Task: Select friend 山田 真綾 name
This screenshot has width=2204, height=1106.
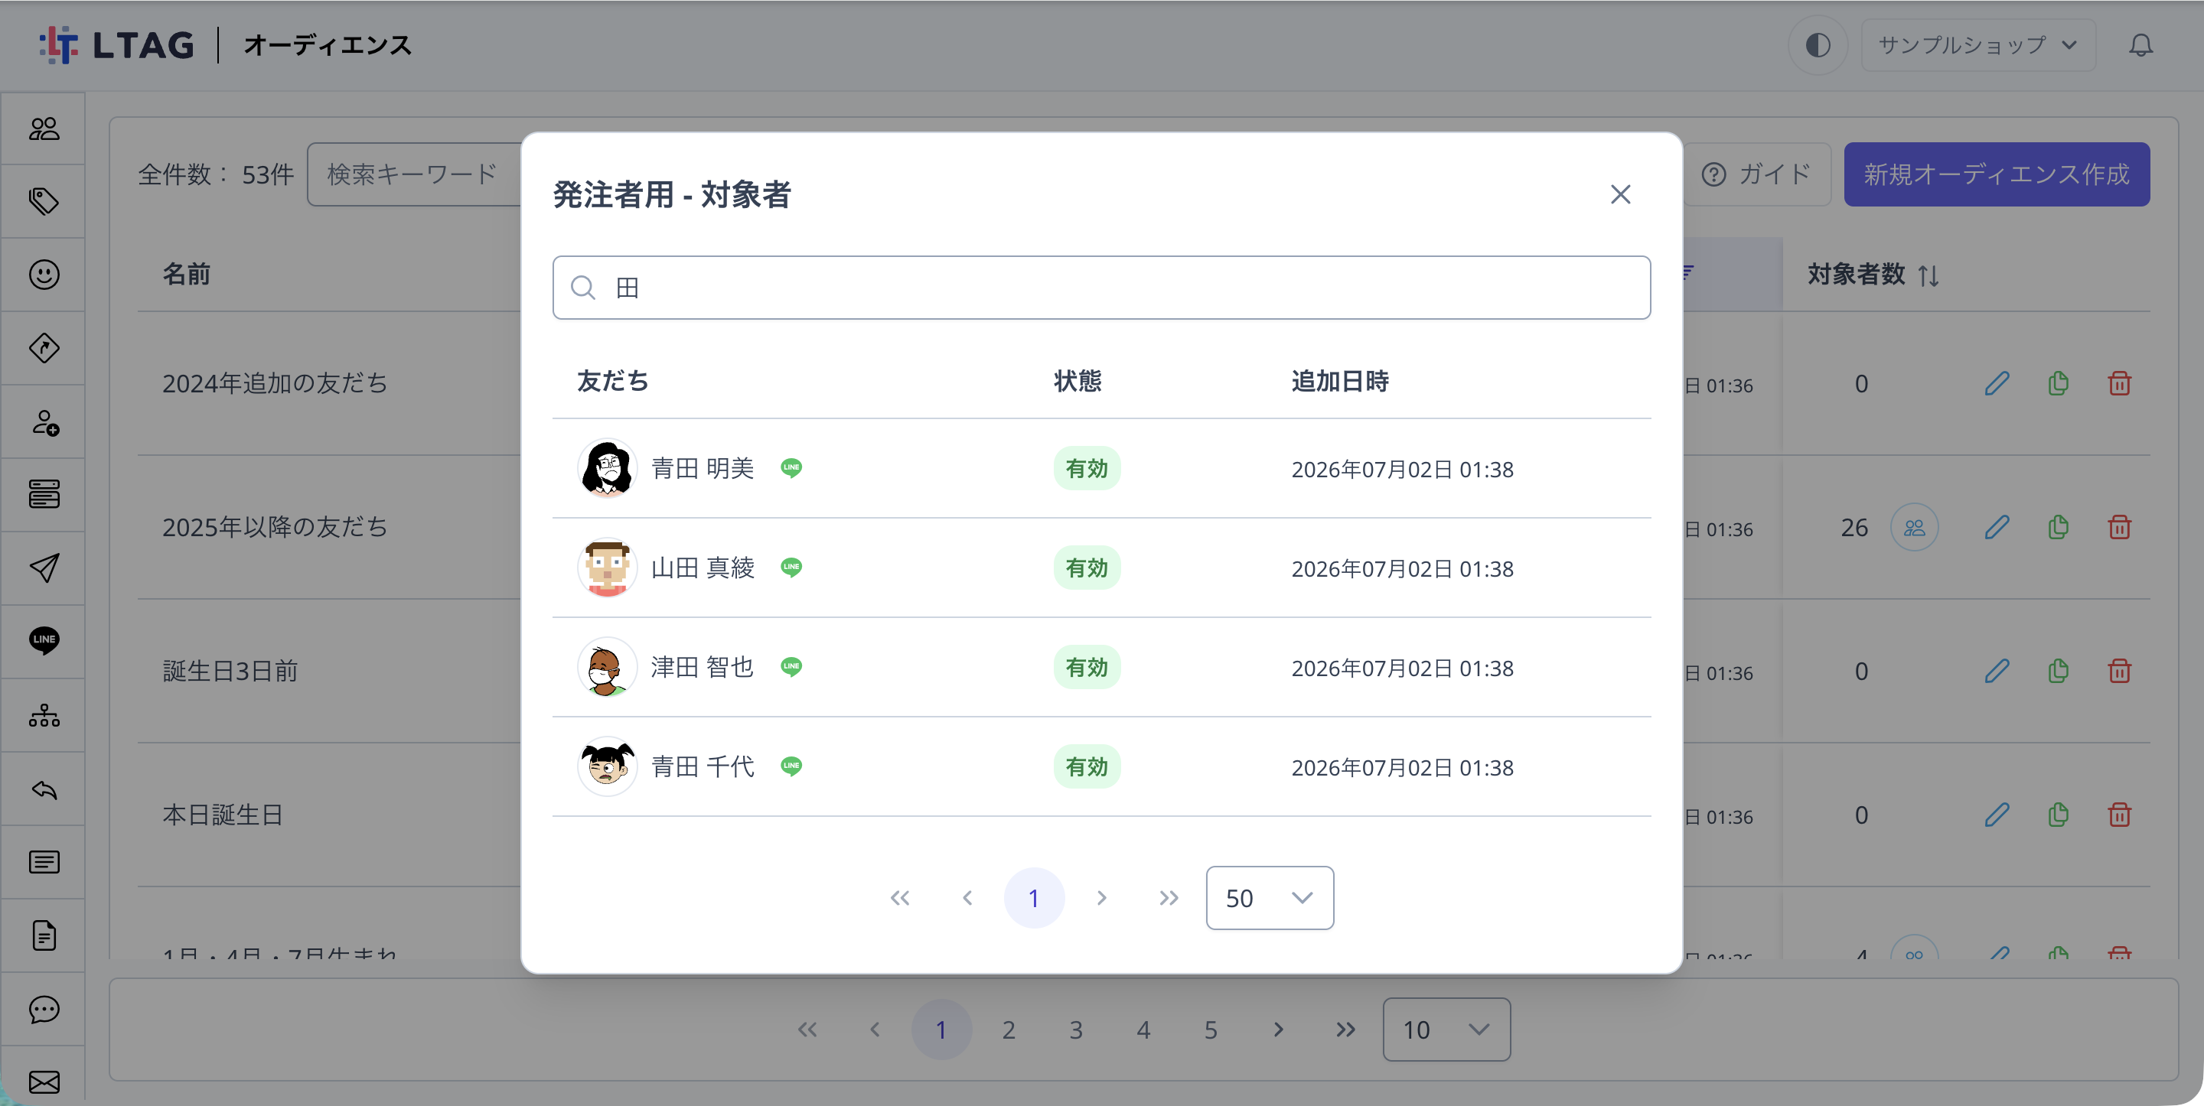Action: [703, 567]
